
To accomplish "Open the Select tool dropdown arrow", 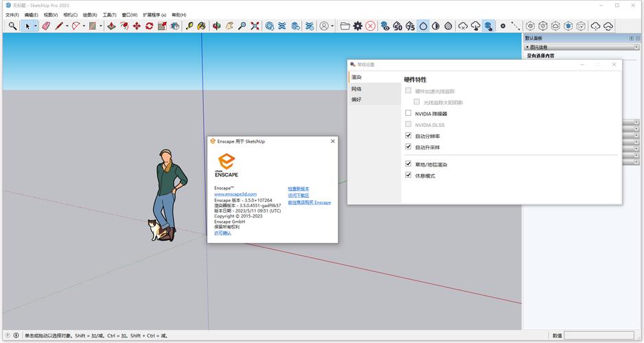I will pyautogui.click(x=35, y=26).
